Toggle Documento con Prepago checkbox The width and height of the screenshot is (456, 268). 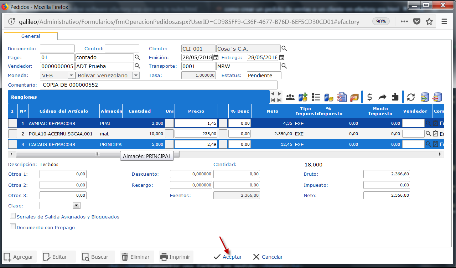point(13,227)
